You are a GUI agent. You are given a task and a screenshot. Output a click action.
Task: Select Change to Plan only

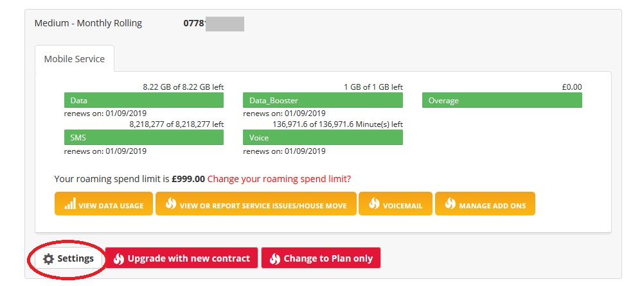[x=321, y=259]
